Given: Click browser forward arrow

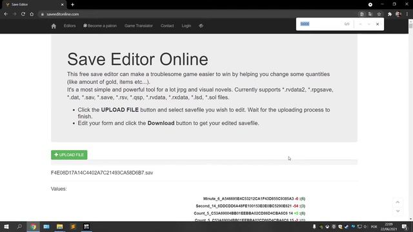Looking at the screenshot, I should 14,14.
